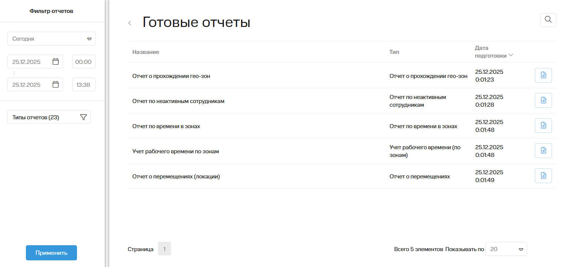Click calendar icon in the end date field
This screenshot has width=566, height=267.
click(x=56, y=85)
